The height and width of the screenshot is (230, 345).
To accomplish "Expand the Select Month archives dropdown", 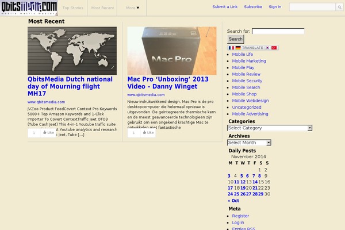I will [x=249, y=143].
